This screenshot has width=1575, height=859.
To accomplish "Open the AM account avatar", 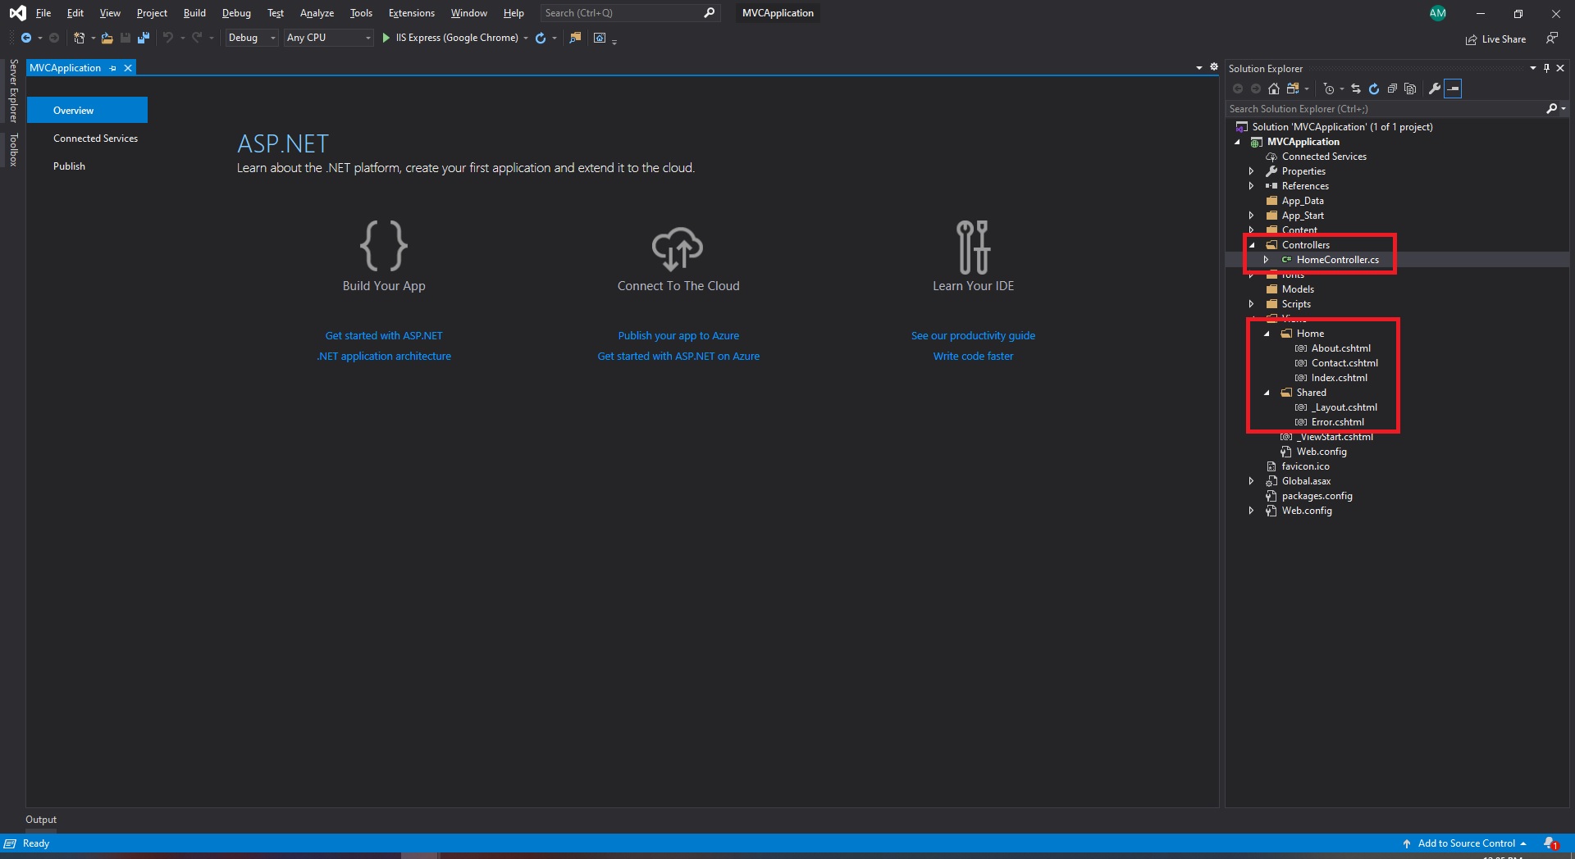I will pos(1438,13).
